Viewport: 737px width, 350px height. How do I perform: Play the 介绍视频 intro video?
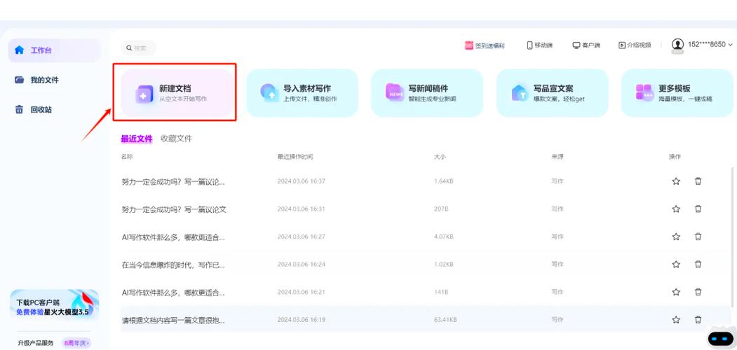point(635,45)
